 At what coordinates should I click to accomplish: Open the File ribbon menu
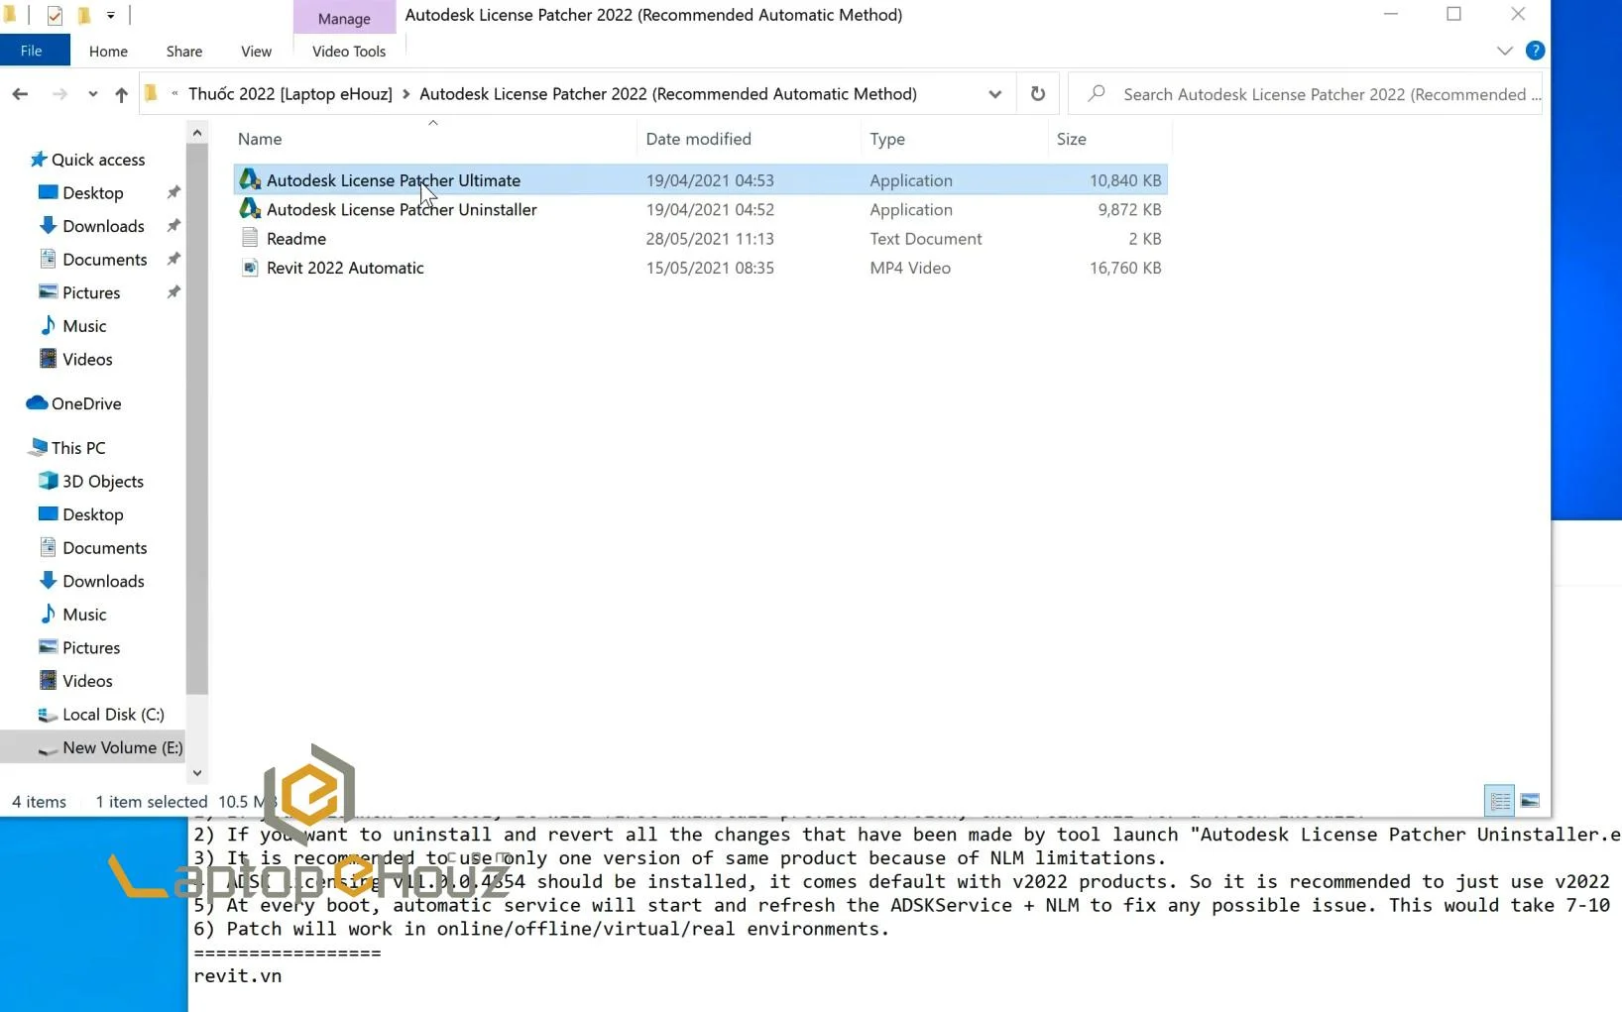[x=32, y=51]
